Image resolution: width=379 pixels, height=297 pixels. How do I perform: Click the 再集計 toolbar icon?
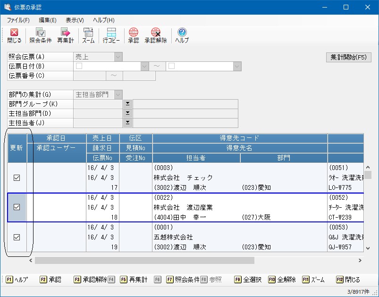coord(66,35)
